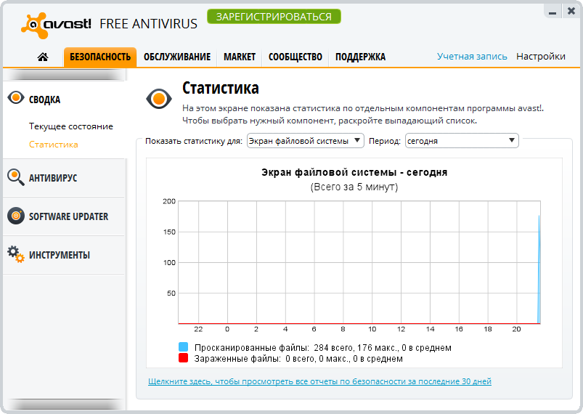
Task: Minimize the avast window
Action: click(553, 12)
